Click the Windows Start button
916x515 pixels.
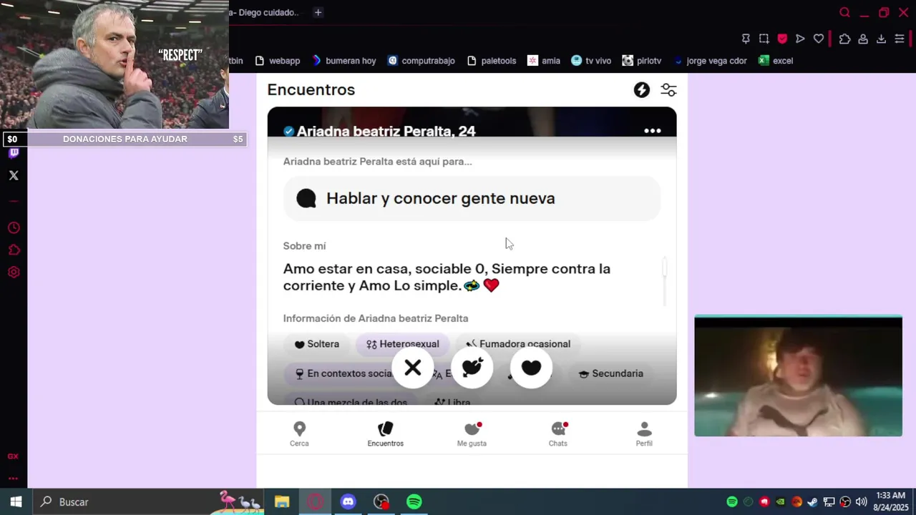click(x=16, y=502)
